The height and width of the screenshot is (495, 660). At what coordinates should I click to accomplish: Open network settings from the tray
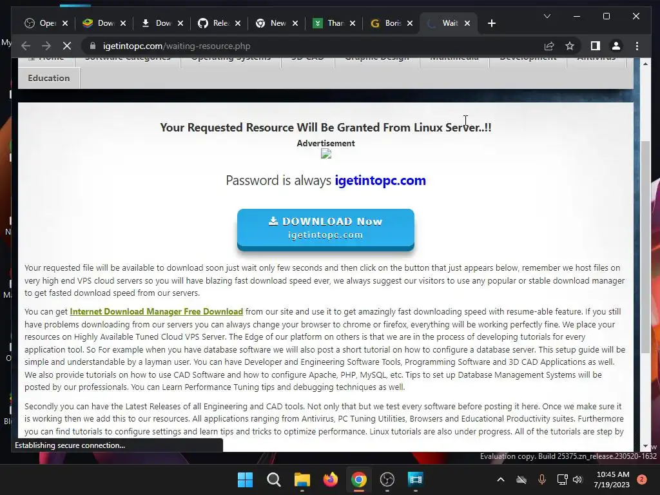click(x=562, y=480)
